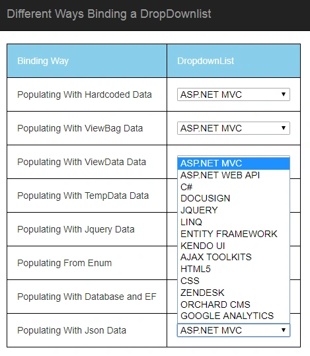The width and height of the screenshot is (310, 356).
Task: Choose AJAX TOOLKITS option
Action: (x=233, y=257)
